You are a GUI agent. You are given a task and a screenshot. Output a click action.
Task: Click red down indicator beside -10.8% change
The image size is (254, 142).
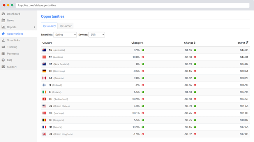(x=143, y=57)
